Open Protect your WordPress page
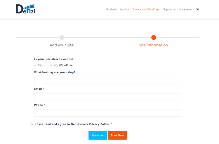The height and width of the screenshot is (144, 219). click(x=146, y=9)
